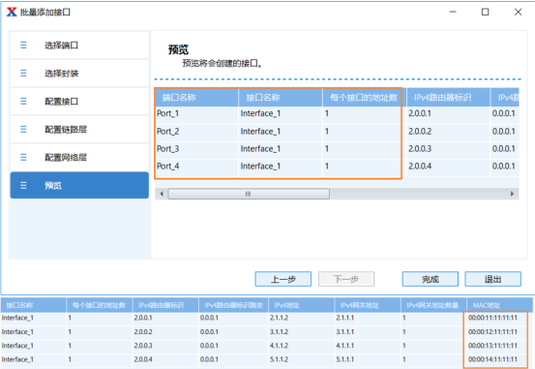
Task: Click gateway address 5.1.1.1
Action: [345, 359]
